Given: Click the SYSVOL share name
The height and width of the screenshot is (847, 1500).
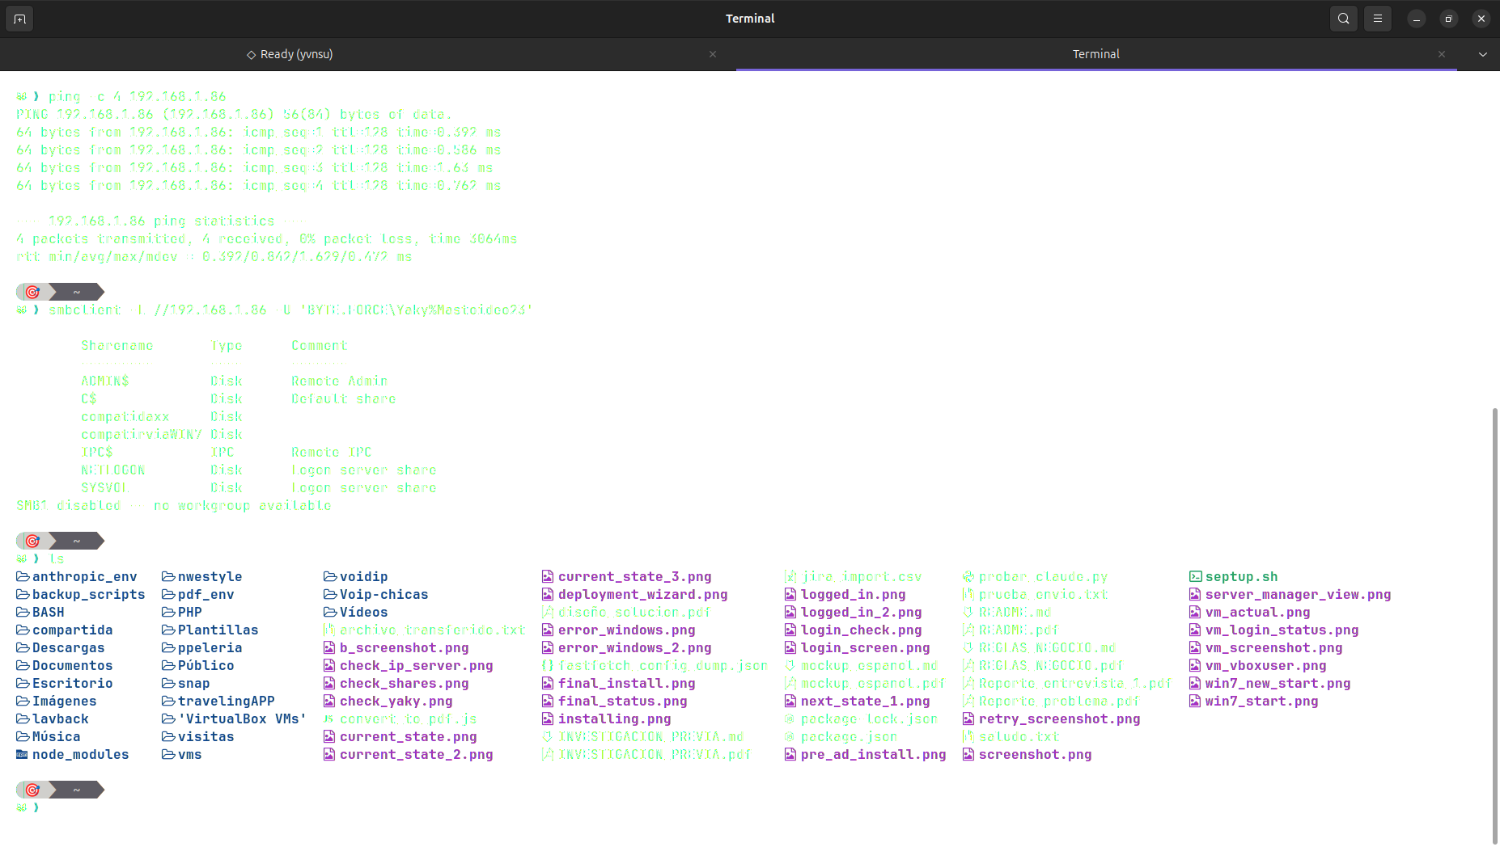Looking at the screenshot, I should [x=105, y=487].
